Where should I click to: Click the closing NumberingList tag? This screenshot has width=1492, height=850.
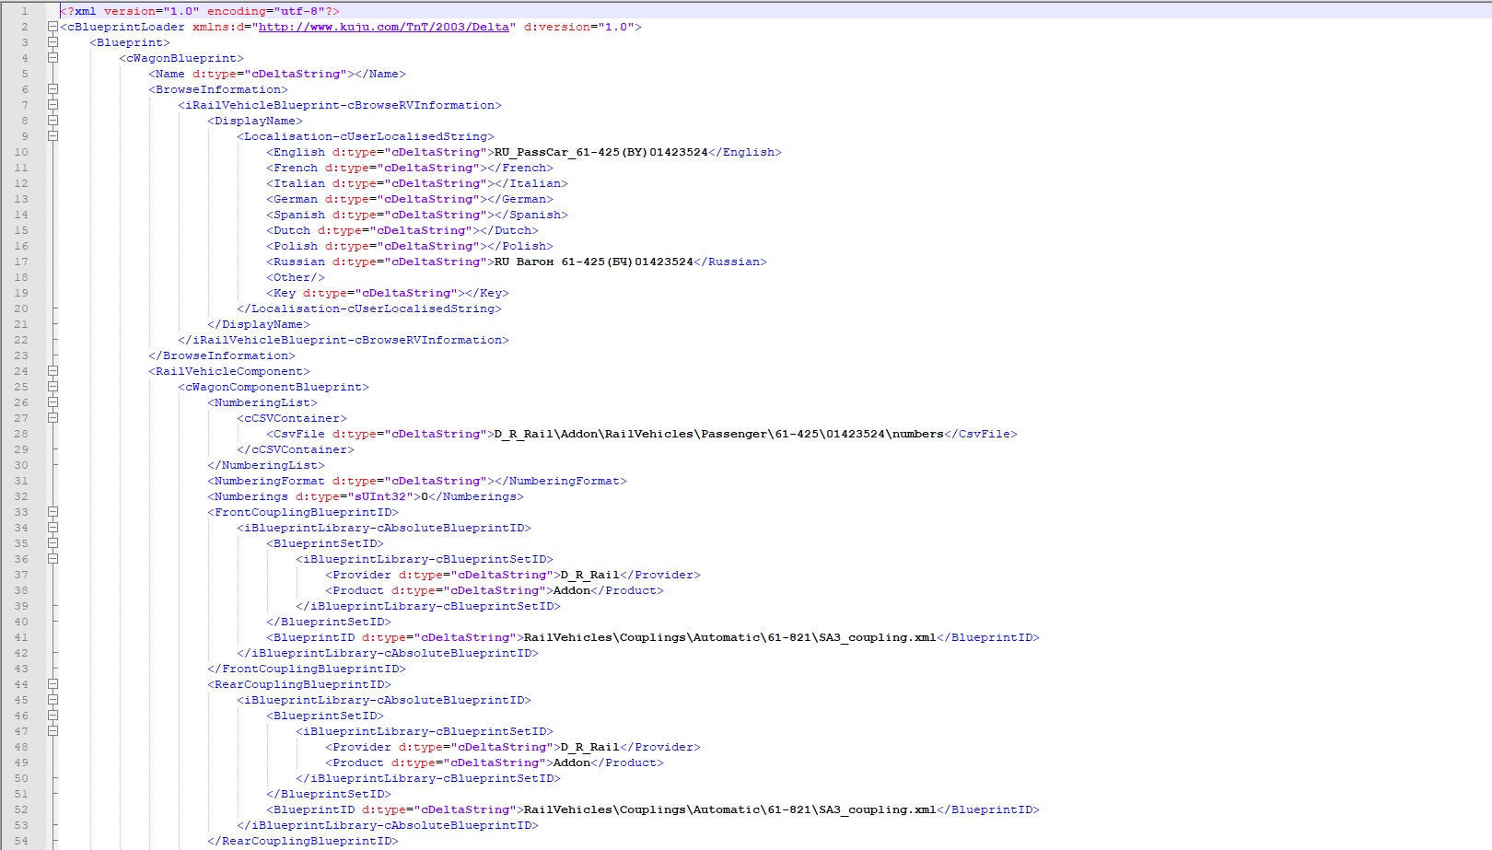(266, 465)
